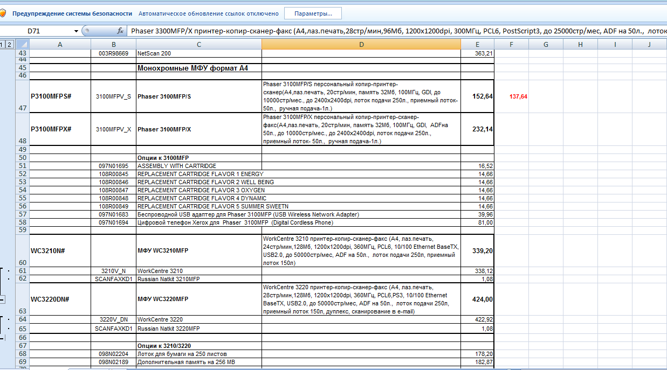Select column I header
667x370 pixels.
pyautogui.click(x=615, y=44)
